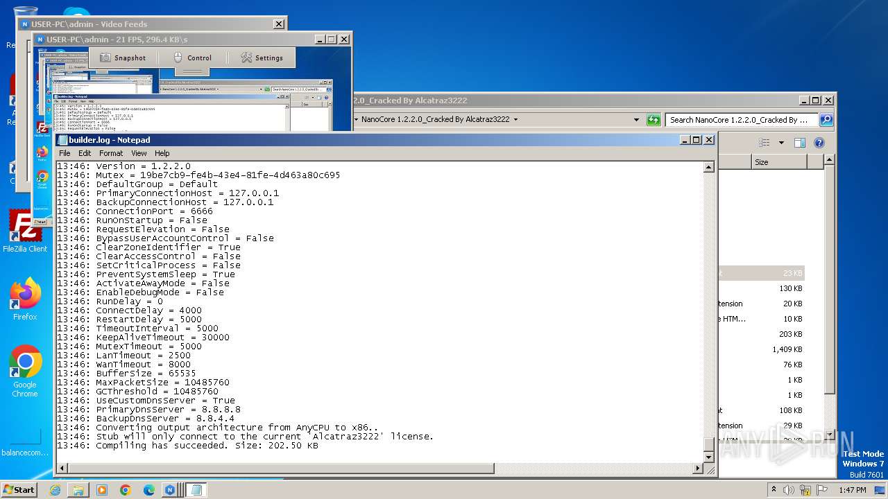Expand the NanoCore breadcrumb folder arrow

515,120
